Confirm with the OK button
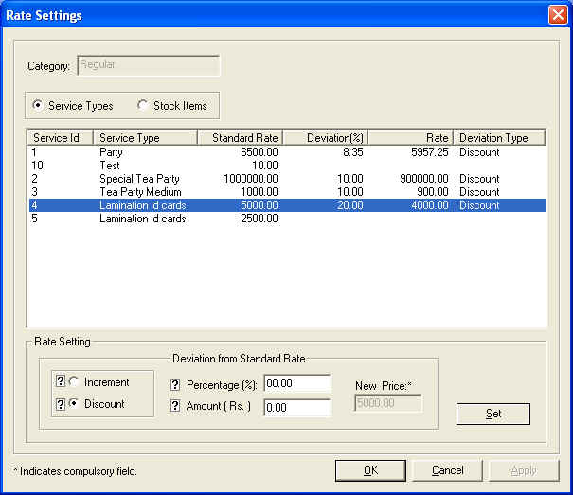Viewport: 573px width, 495px height. pyautogui.click(x=370, y=470)
